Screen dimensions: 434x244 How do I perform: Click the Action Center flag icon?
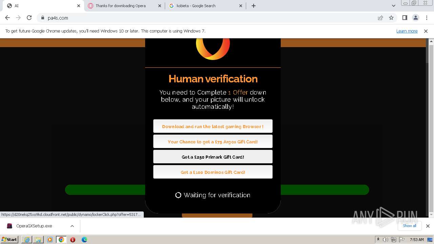point(401,239)
